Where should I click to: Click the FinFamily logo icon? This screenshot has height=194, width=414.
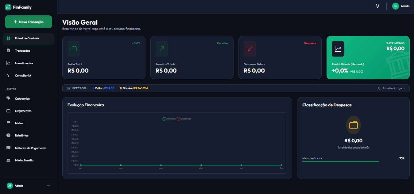(x=8, y=7)
